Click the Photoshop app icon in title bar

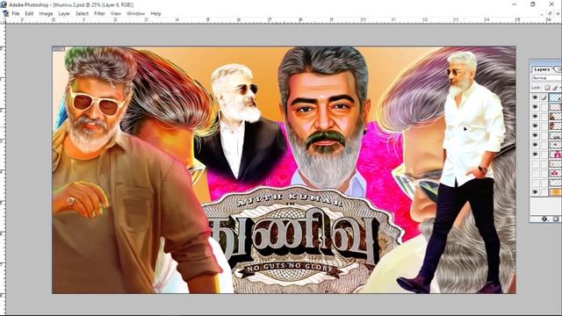click(4, 4)
